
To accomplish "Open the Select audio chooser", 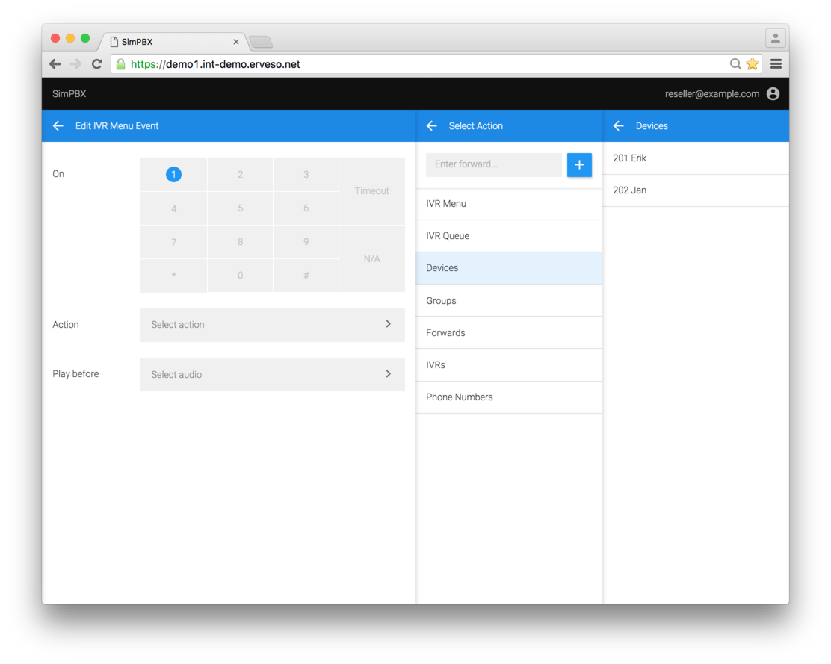I will click(273, 374).
